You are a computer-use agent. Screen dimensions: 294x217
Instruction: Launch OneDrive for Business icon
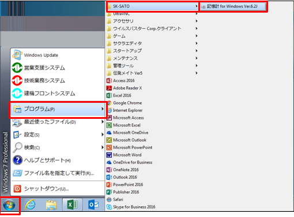point(109,162)
